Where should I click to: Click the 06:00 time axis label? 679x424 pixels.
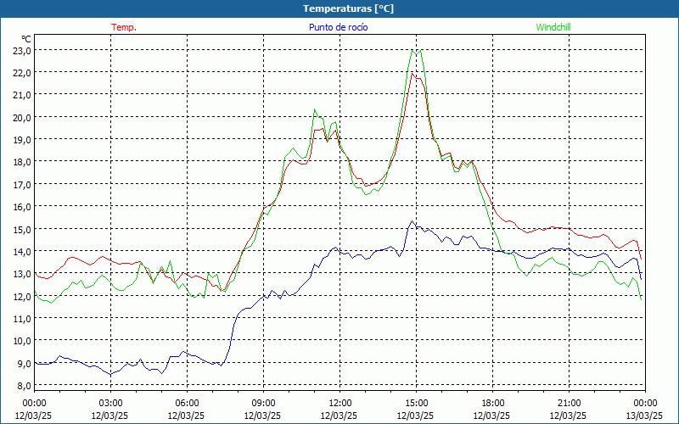click(187, 404)
